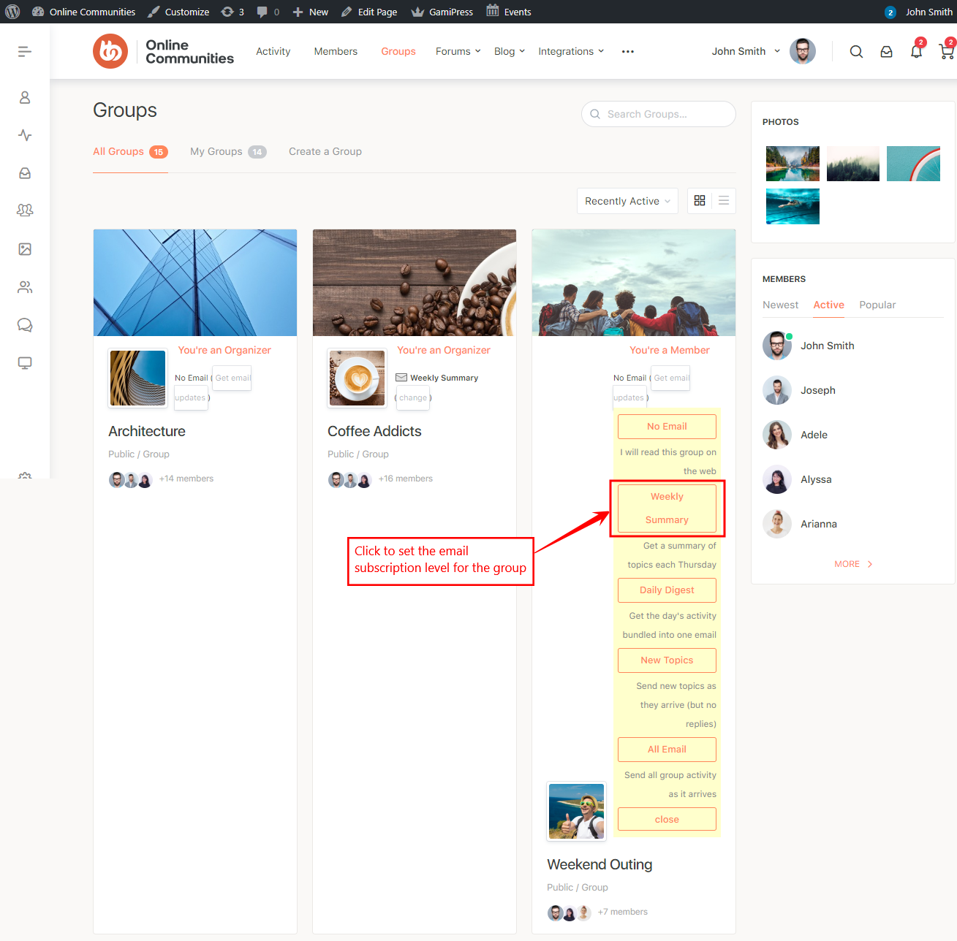Open the Recently Active sort dropdown
957x941 pixels.
(627, 201)
